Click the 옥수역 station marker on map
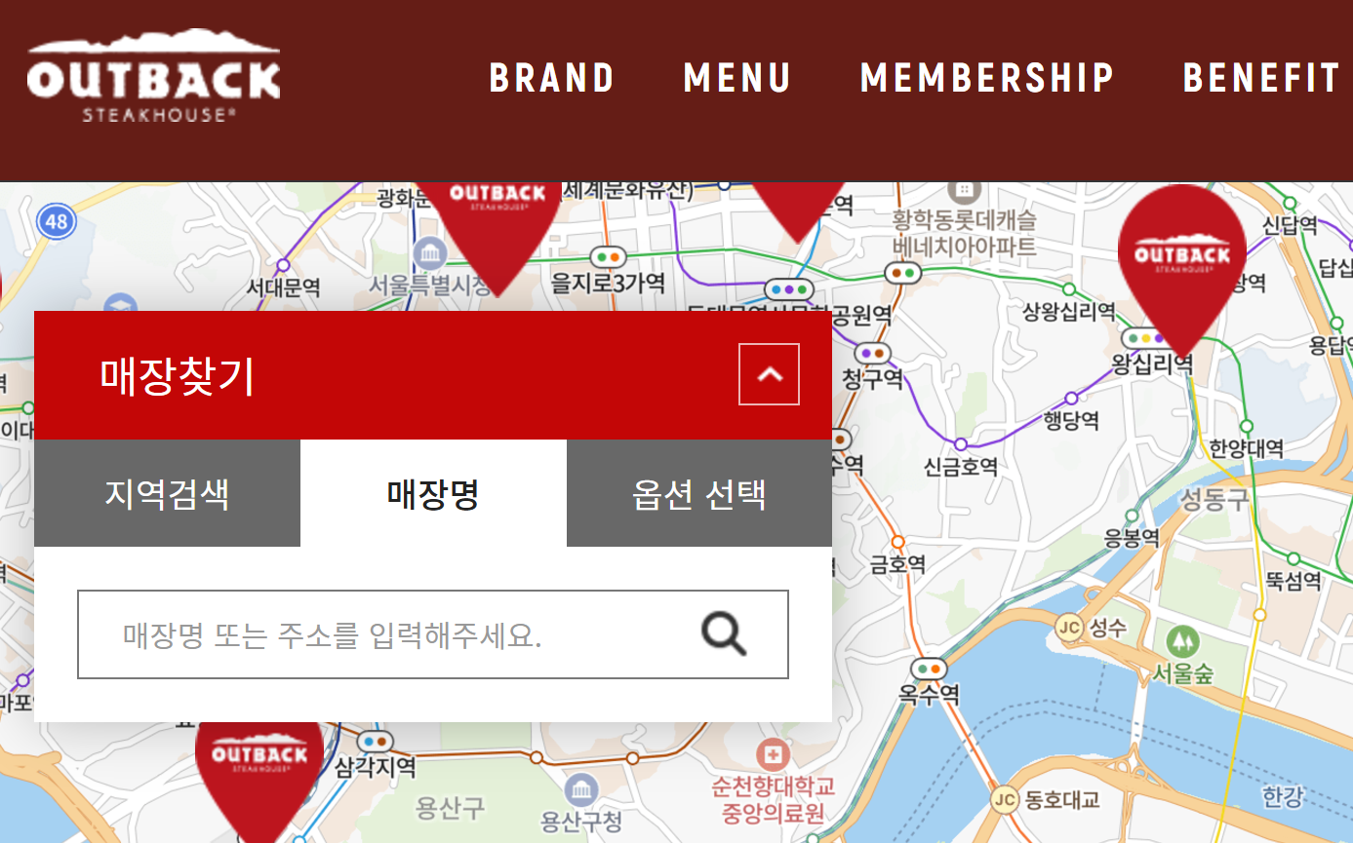 929,670
